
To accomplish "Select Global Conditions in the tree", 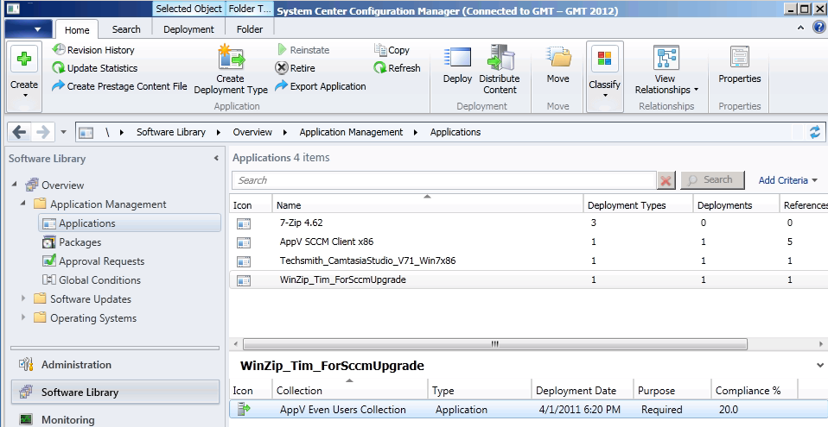I will click(92, 279).
